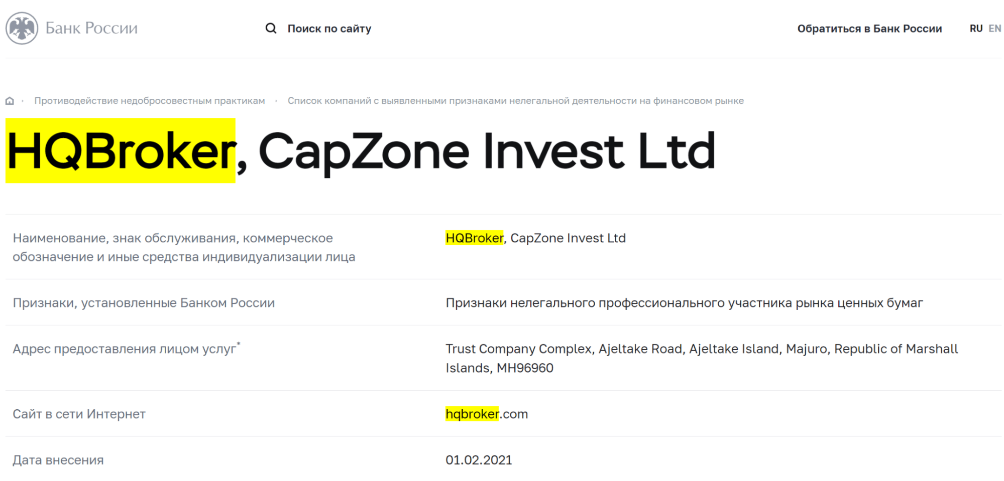1004x481 pixels.
Task: Select the Marshall Islands address text
Action: pyautogui.click(x=702, y=358)
